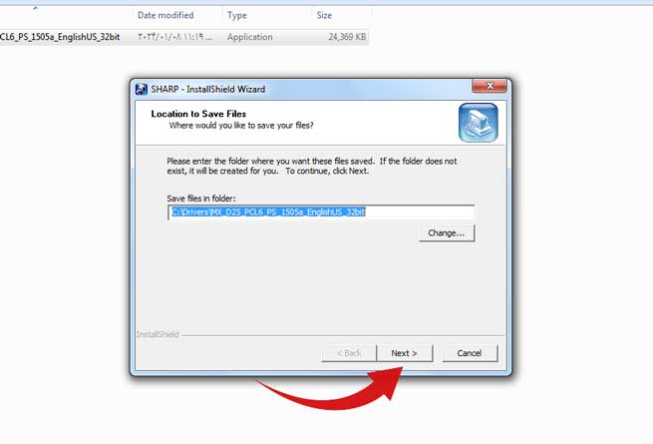
Task: Click the blue computer setup icon
Action: click(479, 123)
